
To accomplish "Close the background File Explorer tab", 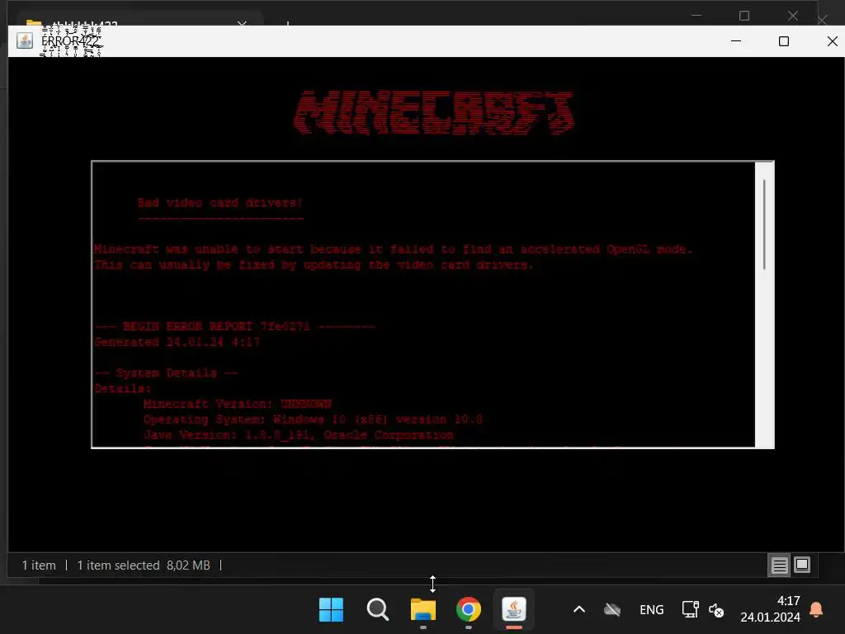I will coord(242,22).
